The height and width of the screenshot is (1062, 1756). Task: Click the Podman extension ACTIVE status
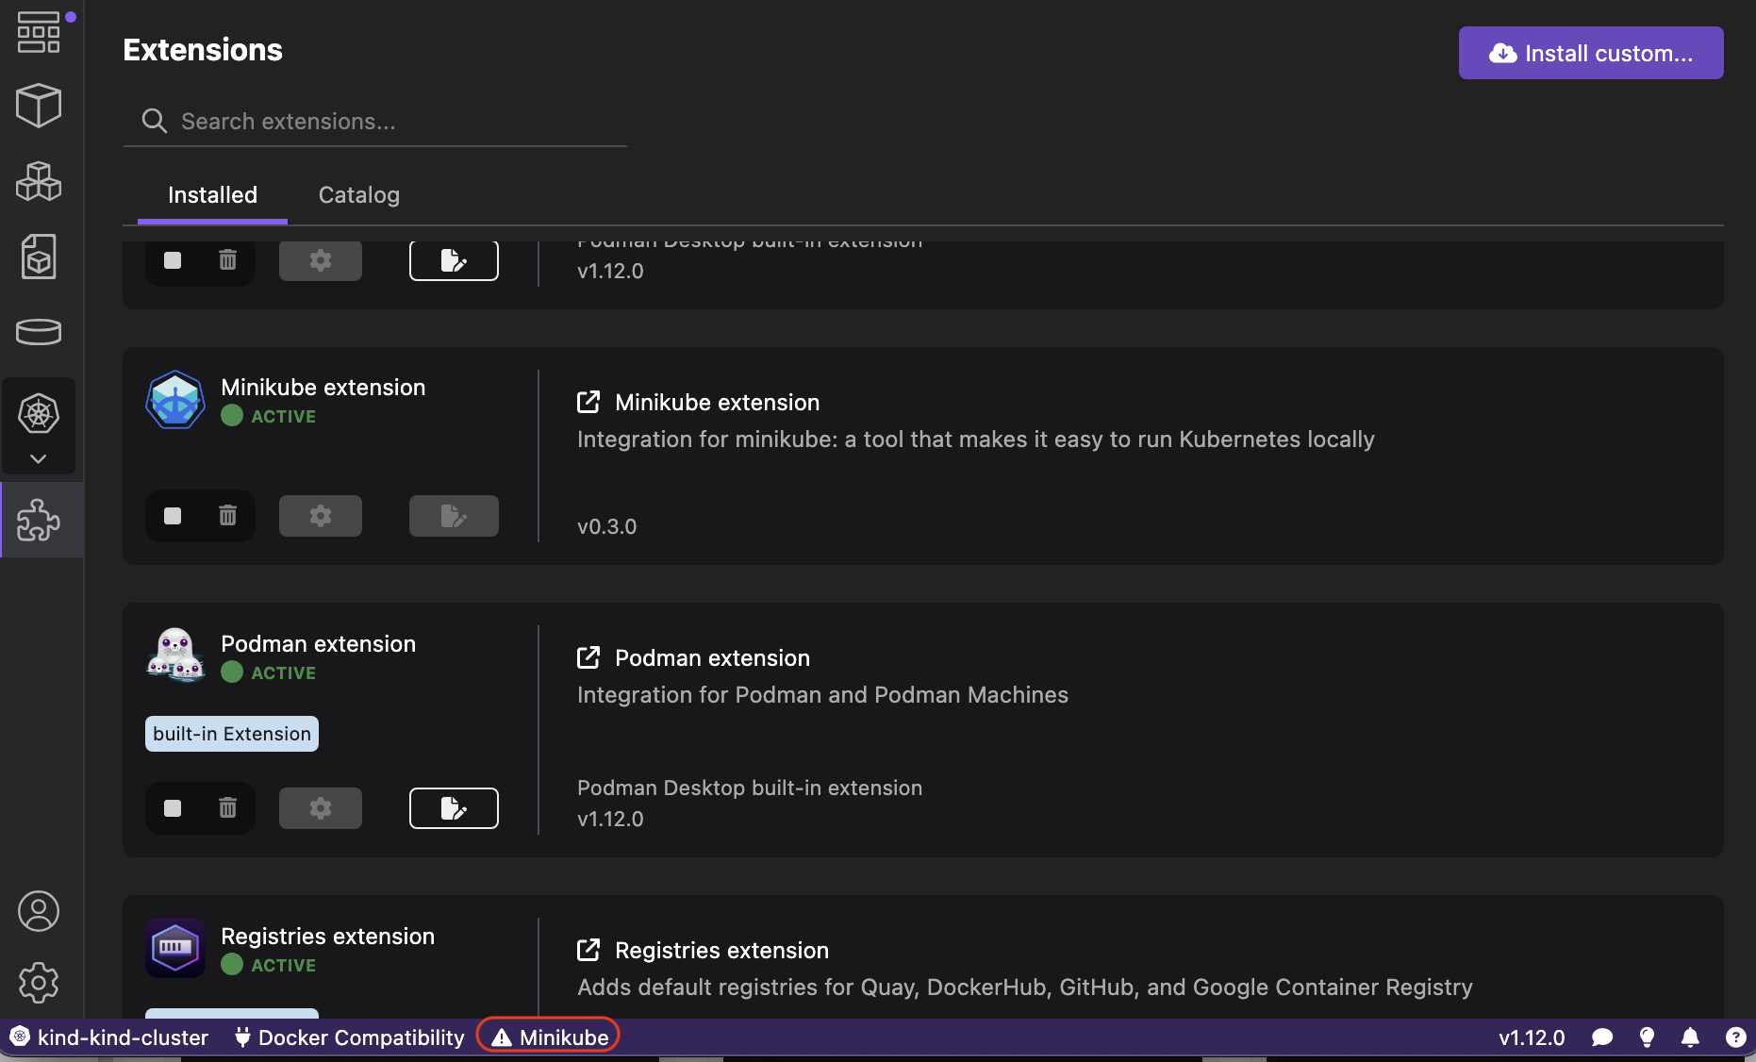269,672
